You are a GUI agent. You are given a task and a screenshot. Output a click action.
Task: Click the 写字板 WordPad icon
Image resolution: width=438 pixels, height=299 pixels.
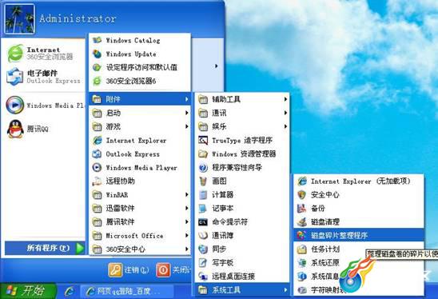[x=203, y=263]
